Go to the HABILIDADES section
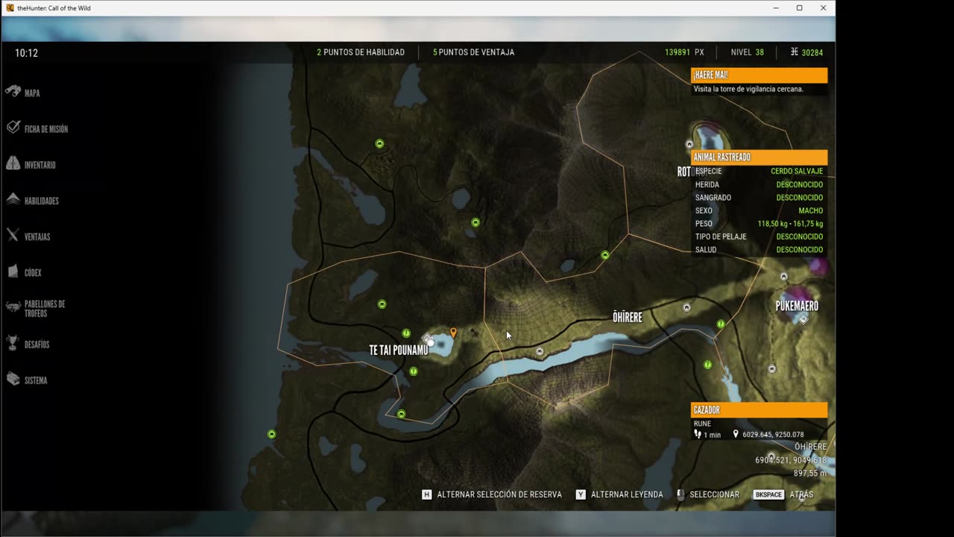This screenshot has width=954, height=537. coord(33,200)
